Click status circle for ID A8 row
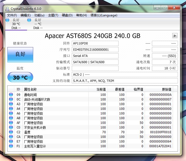186x161 pixels. click(x=11, y=118)
